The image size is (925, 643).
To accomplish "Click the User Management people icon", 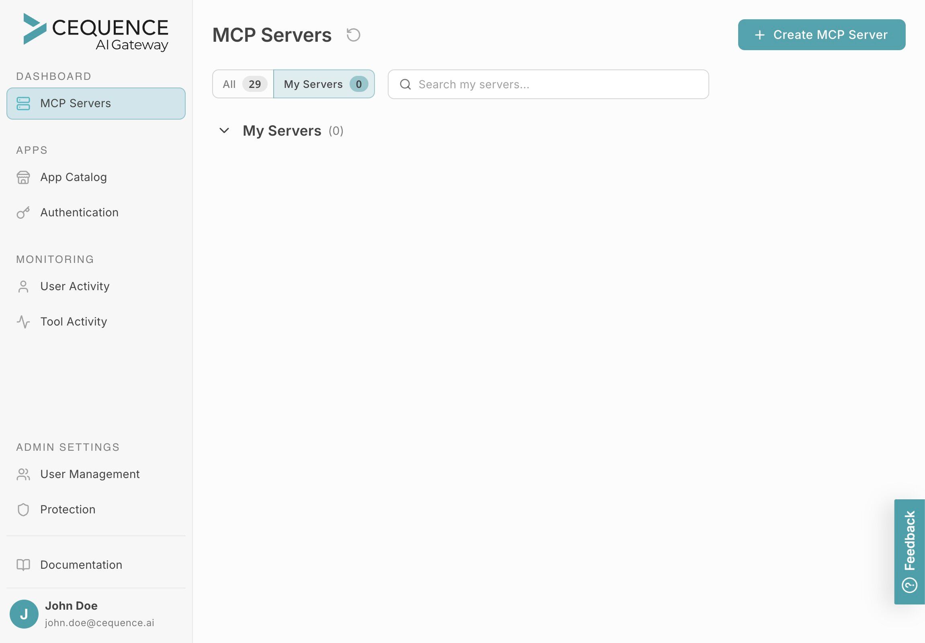I will pyautogui.click(x=23, y=474).
